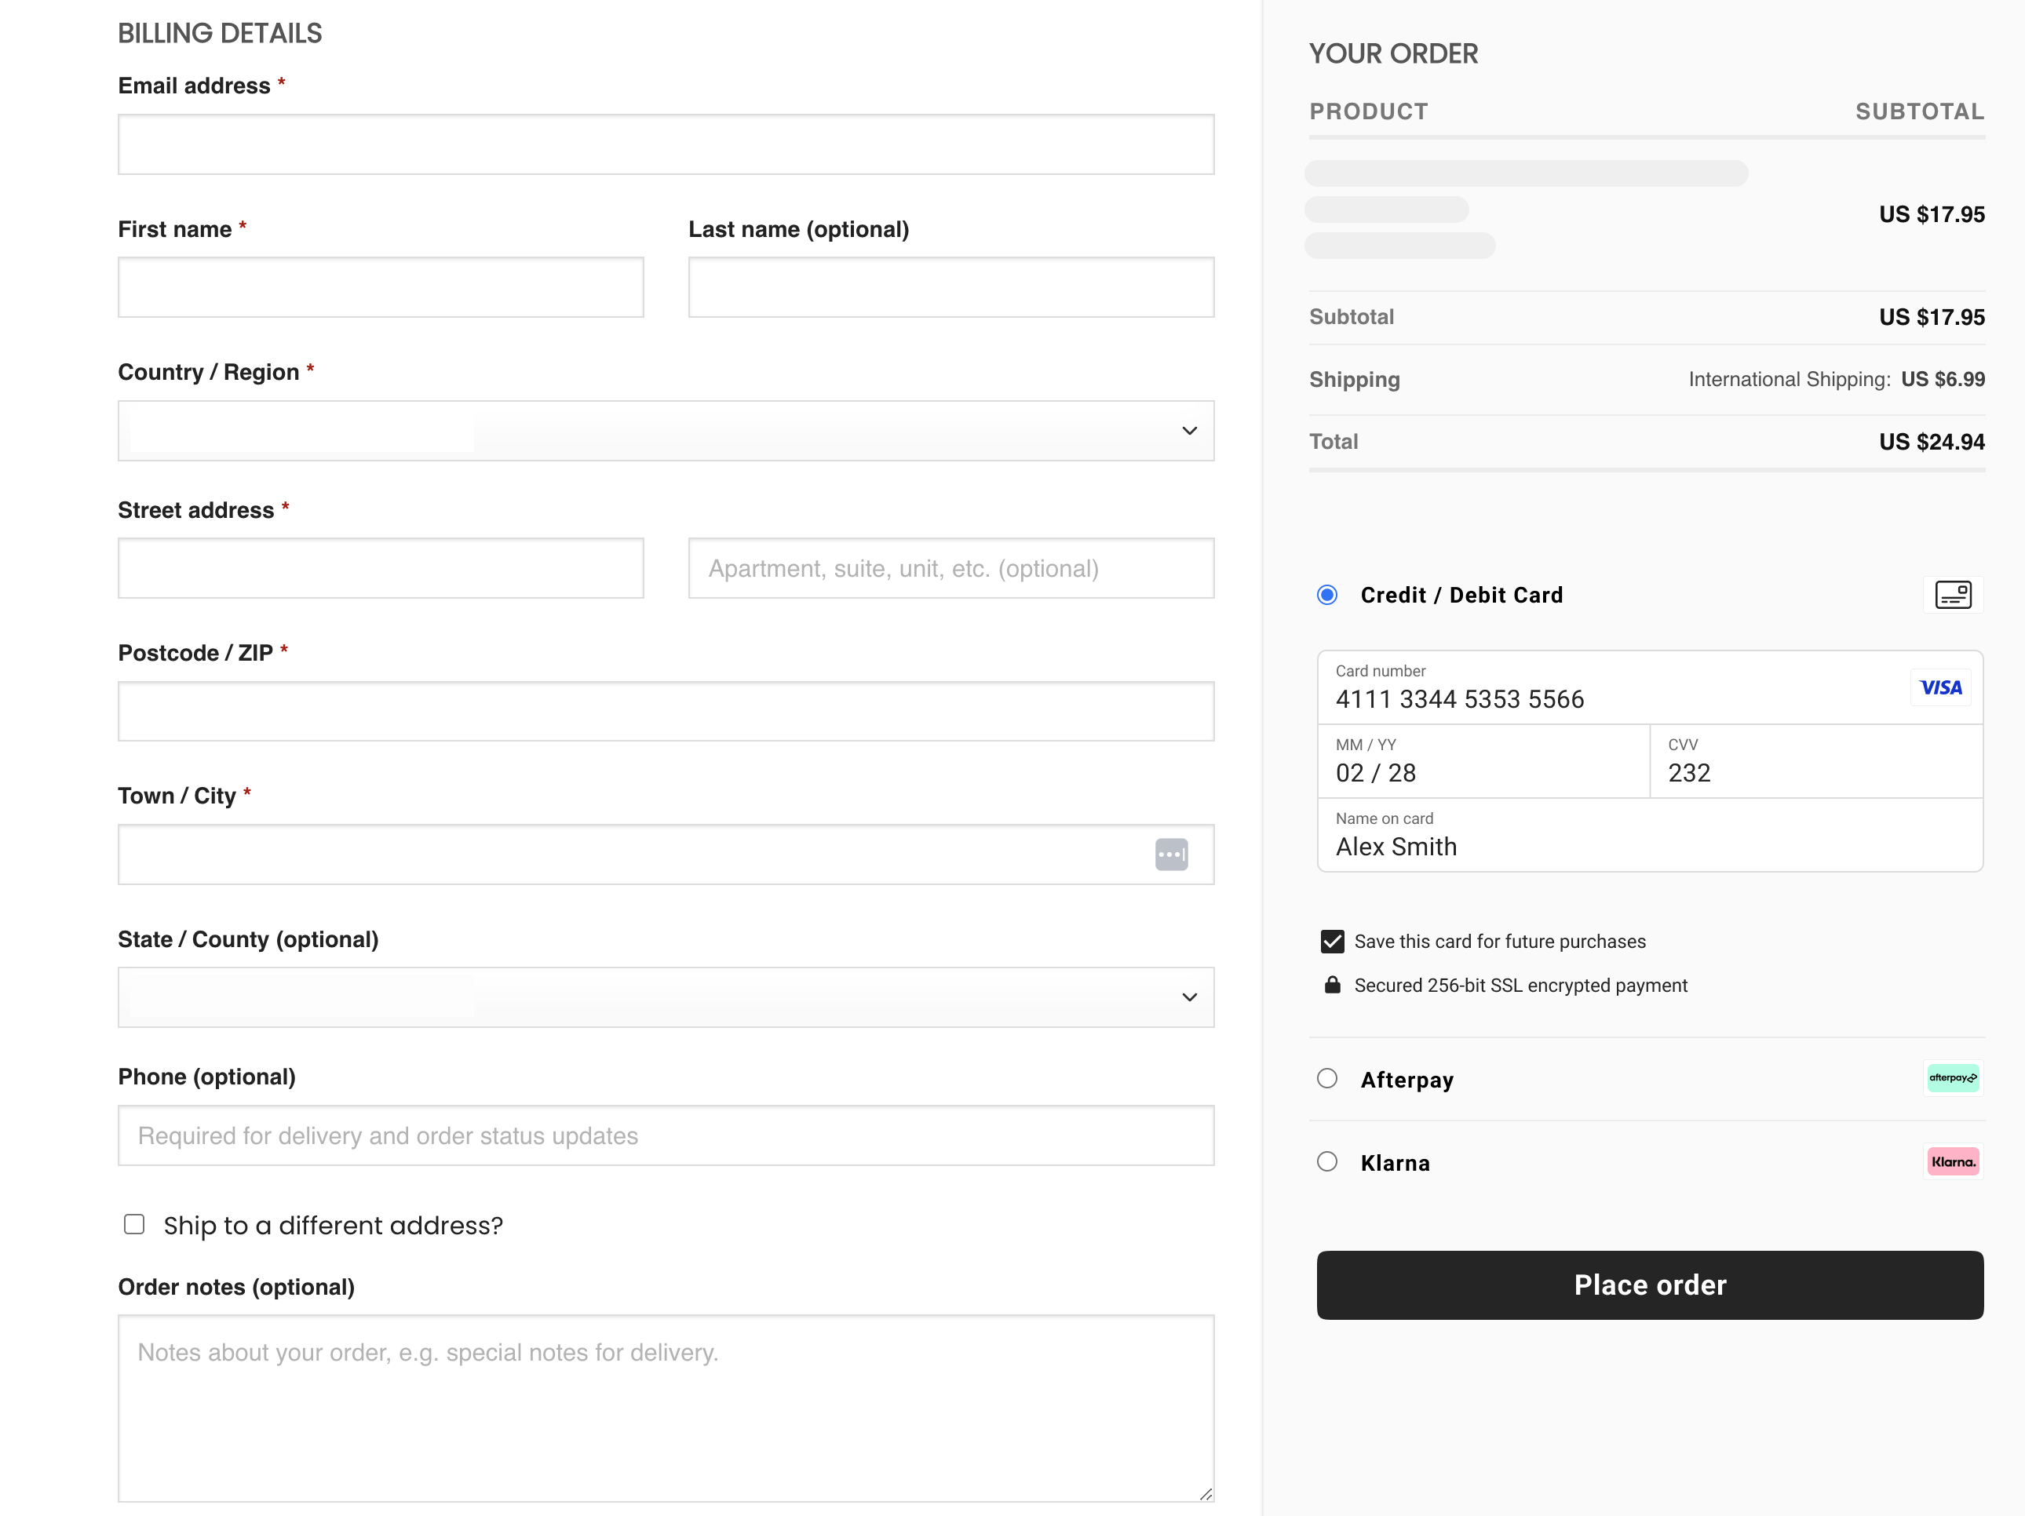
Task: Click the autofill icon inside the Town / City field
Action: coord(1172,853)
